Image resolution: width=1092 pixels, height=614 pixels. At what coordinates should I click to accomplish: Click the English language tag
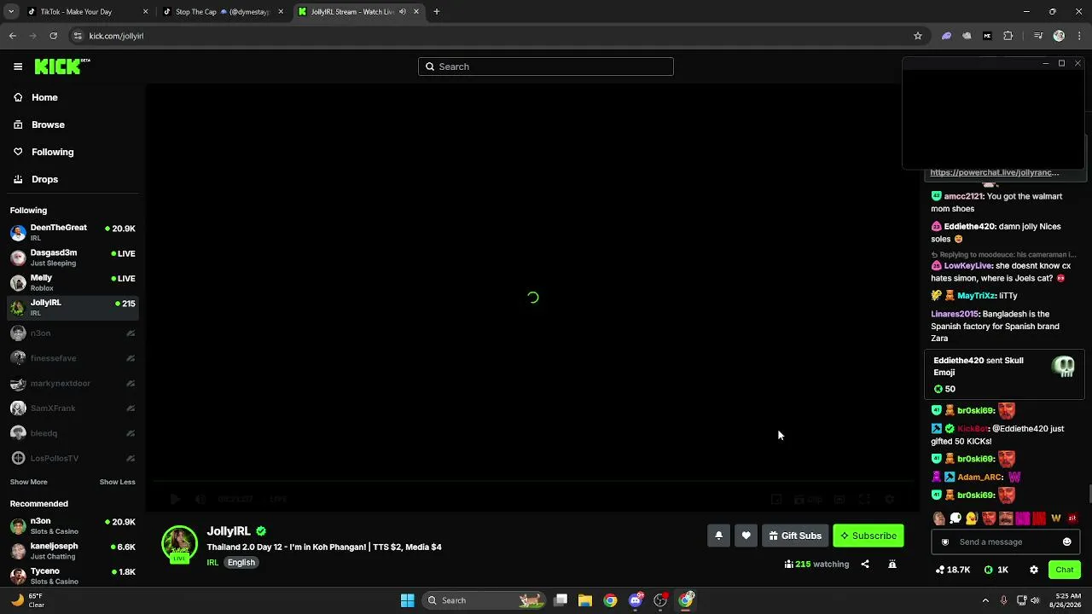(x=241, y=563)
